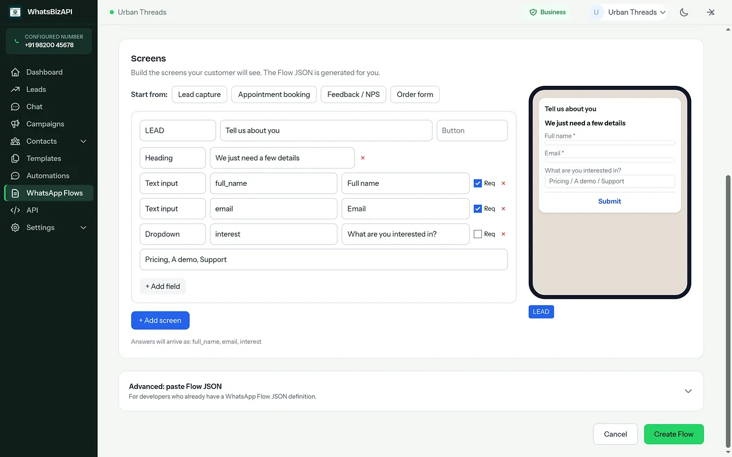732x457 pixels.
Task: Open the API section
Action: tap(49, 210)
